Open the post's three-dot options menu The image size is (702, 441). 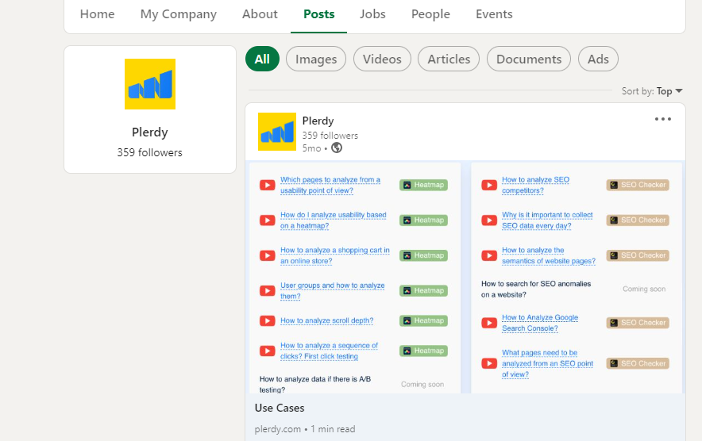[662, 119]
